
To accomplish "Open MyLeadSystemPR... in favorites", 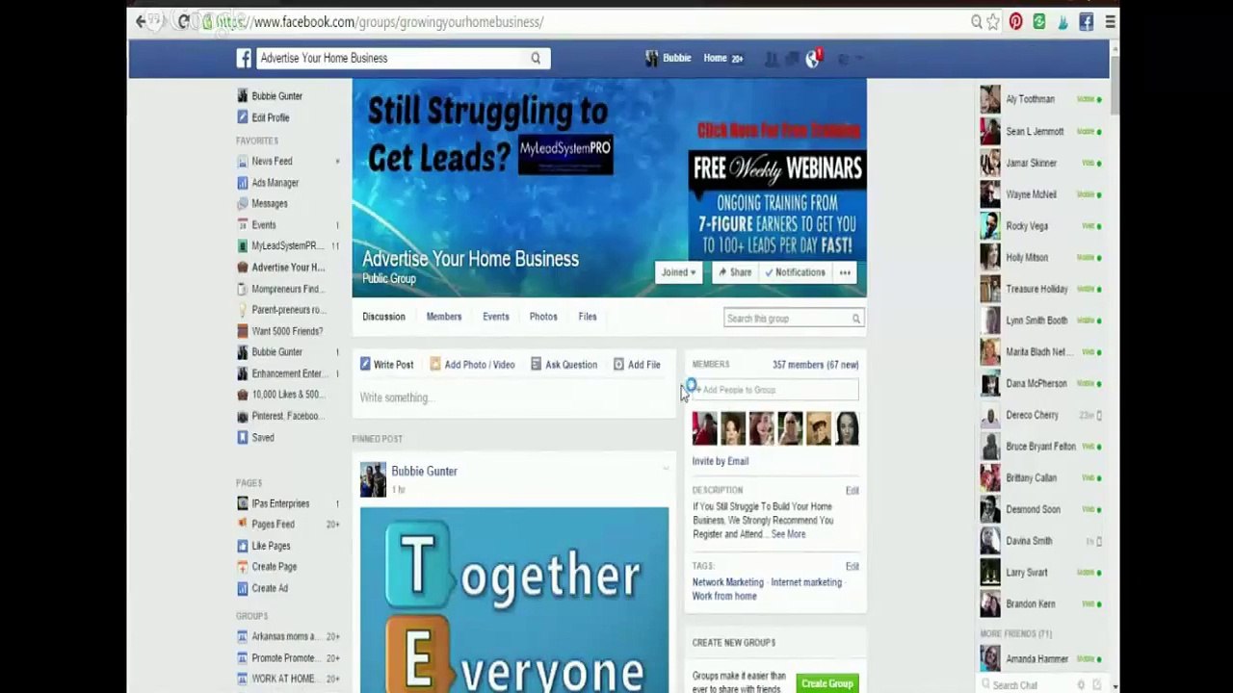I will pos(287,246).
